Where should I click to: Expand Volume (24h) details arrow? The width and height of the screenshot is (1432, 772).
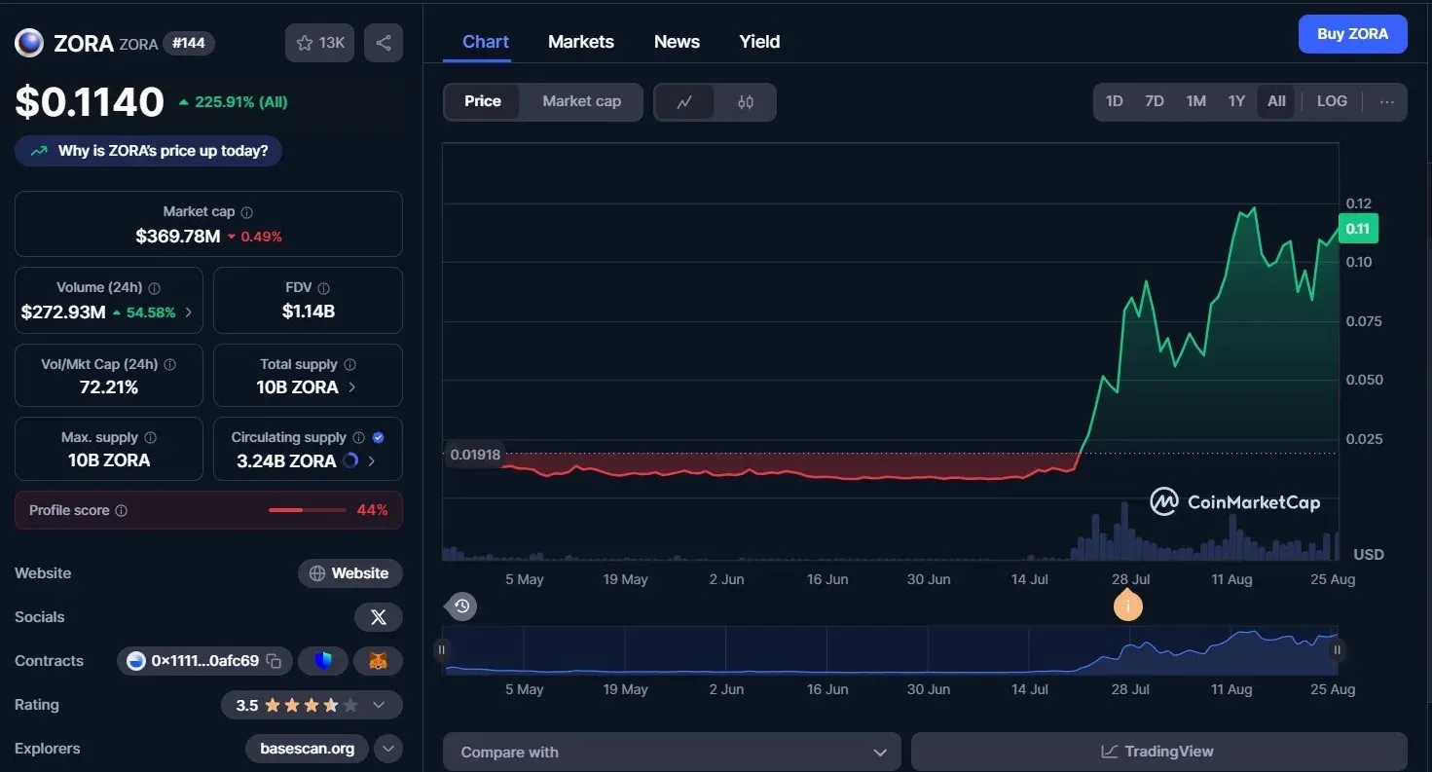coord(188,312)
